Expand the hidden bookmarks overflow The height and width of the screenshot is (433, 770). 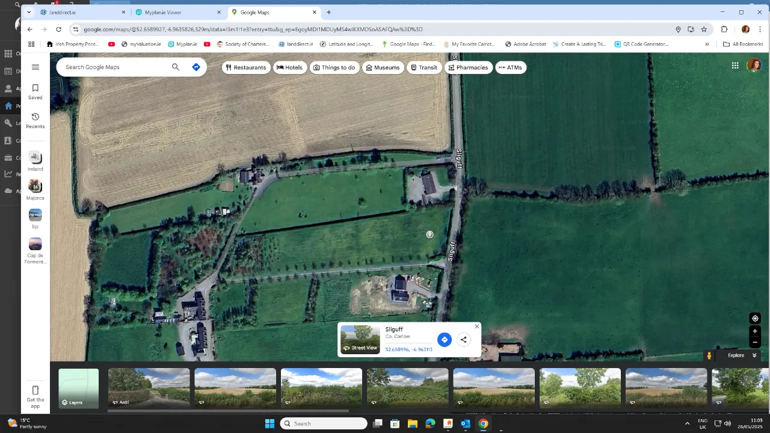click(x=707, y=43)
